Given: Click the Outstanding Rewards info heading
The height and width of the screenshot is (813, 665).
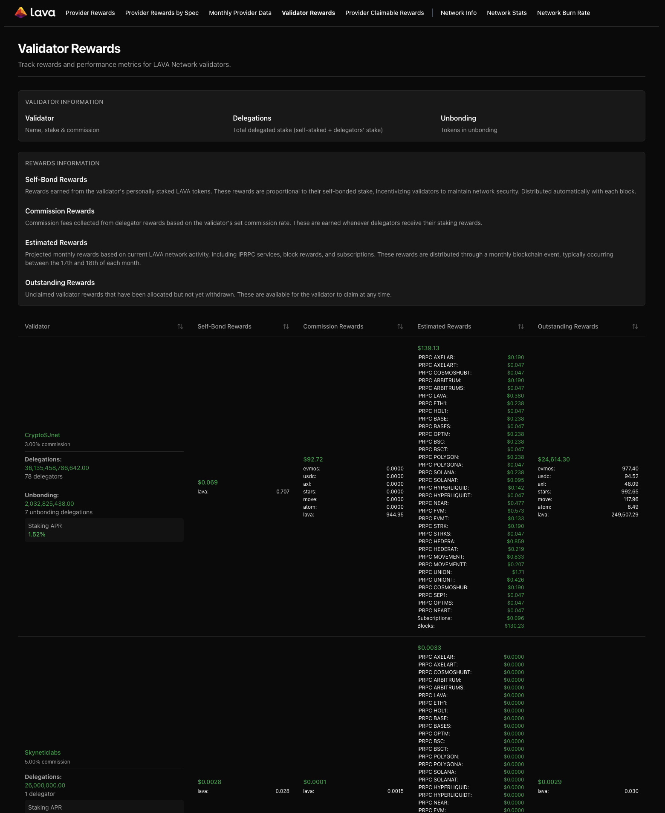Looking at the screenshot, I should coord(60,283).
